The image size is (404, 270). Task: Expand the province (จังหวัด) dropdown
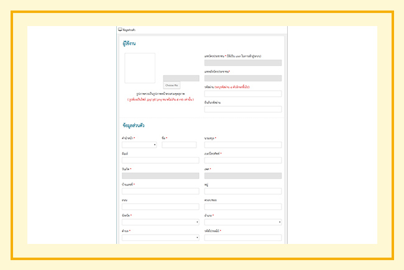tap(160, 222)
